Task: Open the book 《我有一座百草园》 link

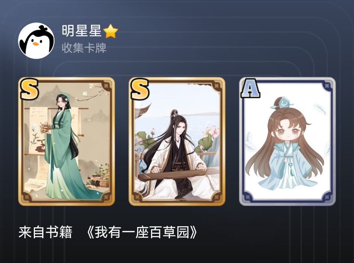Action: pos(142,232)
